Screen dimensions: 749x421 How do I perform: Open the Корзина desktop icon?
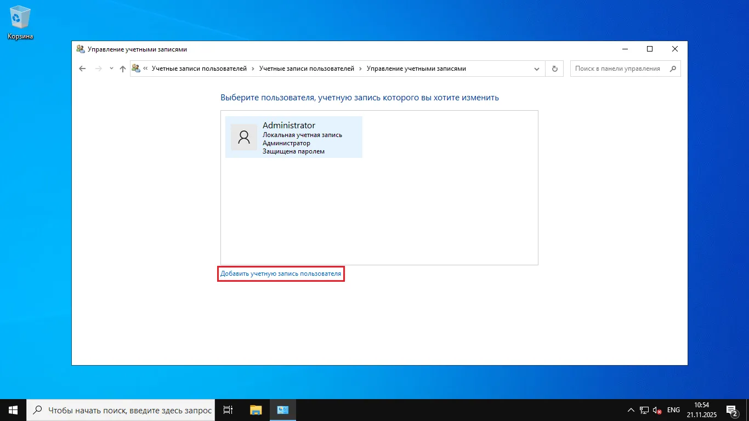click(x=20, y=23)
